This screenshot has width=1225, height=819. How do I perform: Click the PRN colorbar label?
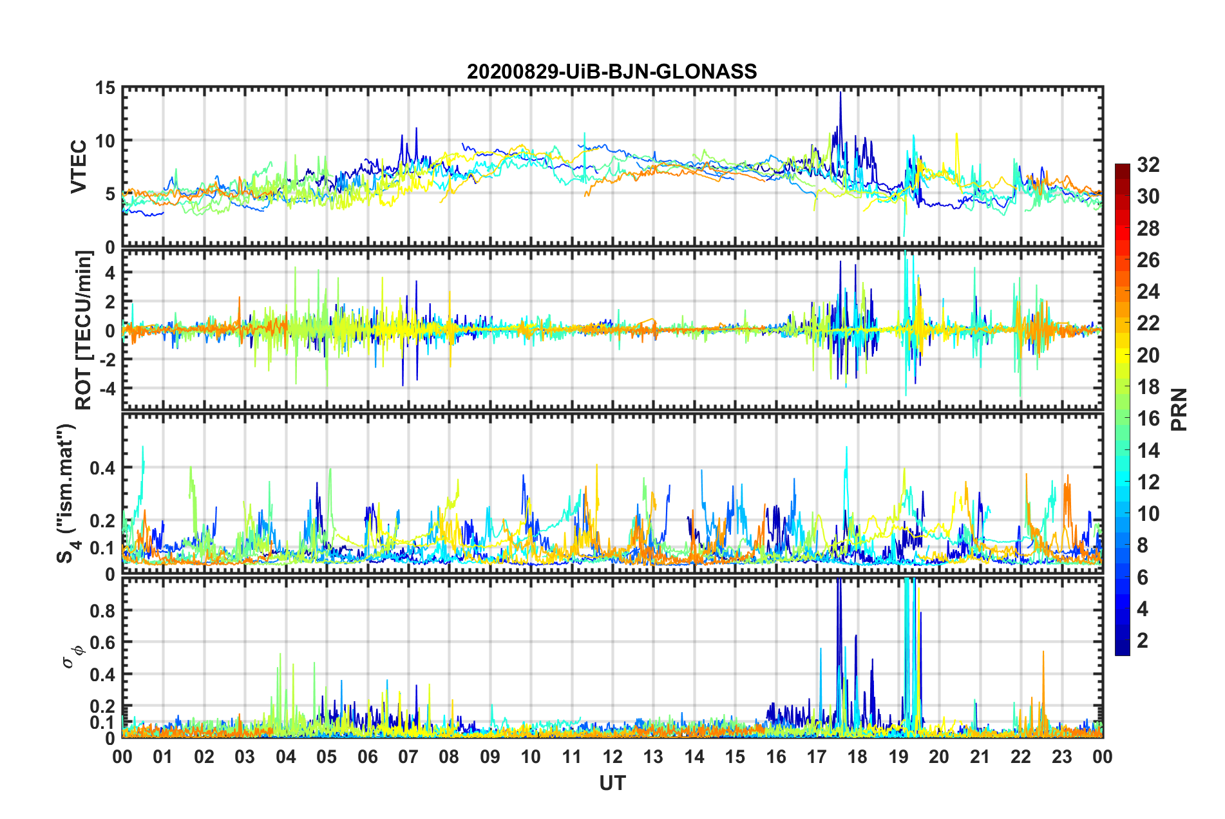click(1179, 409)
